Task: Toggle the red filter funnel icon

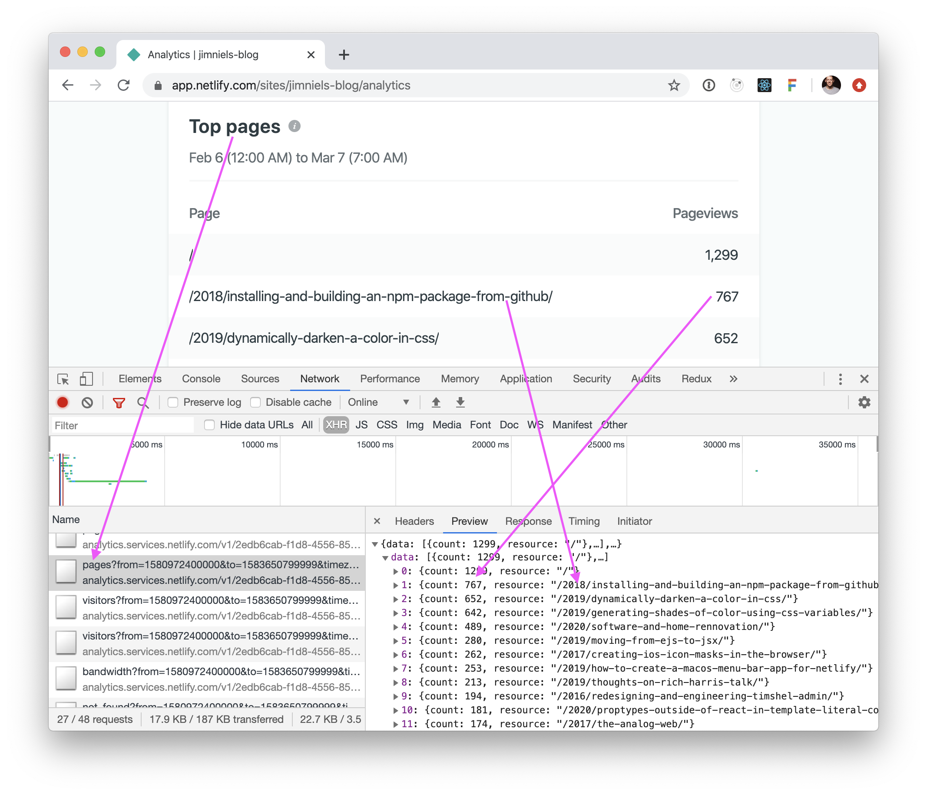Action: tap(119, 402)
